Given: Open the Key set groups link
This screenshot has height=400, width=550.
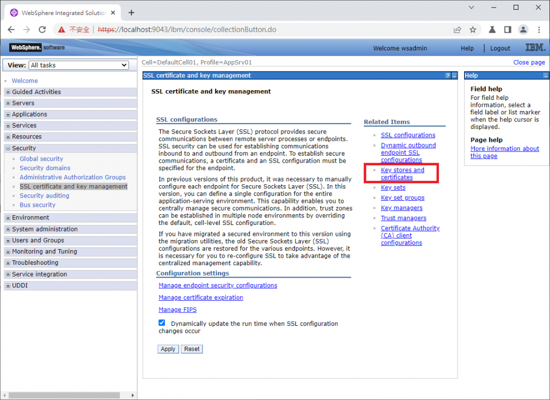Looking at the screenshot, I should click(x=403, y=198).
